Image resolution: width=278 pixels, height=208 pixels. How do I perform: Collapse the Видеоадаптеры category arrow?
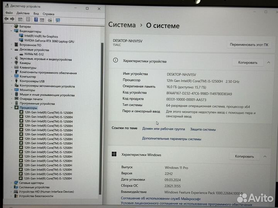pyautogui.click(x=12, y=31)
